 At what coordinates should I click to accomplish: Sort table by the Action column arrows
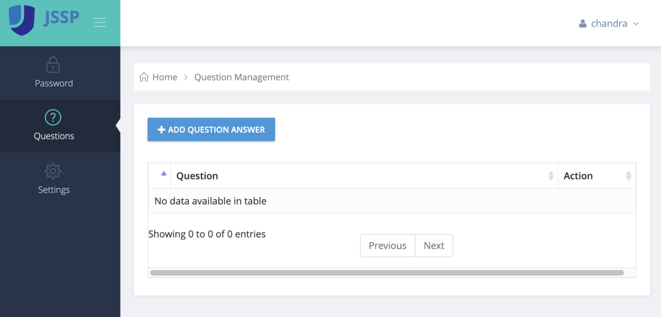pos(628,176)
